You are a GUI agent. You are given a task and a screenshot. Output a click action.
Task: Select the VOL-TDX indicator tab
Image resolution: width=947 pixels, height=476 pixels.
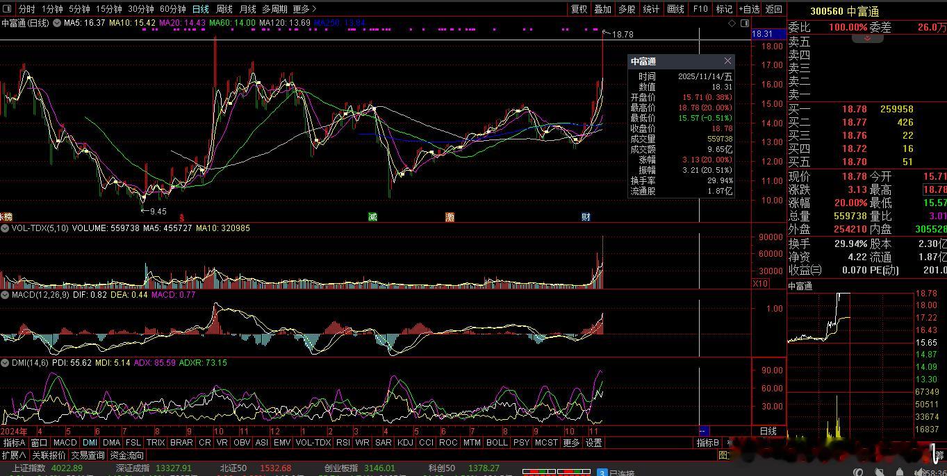click(x=313, y=443)
